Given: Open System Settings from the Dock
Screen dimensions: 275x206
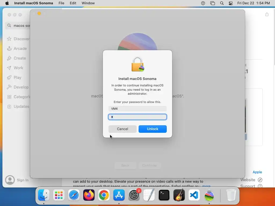Looking at the screenshot, I should (x=134, y=195).
